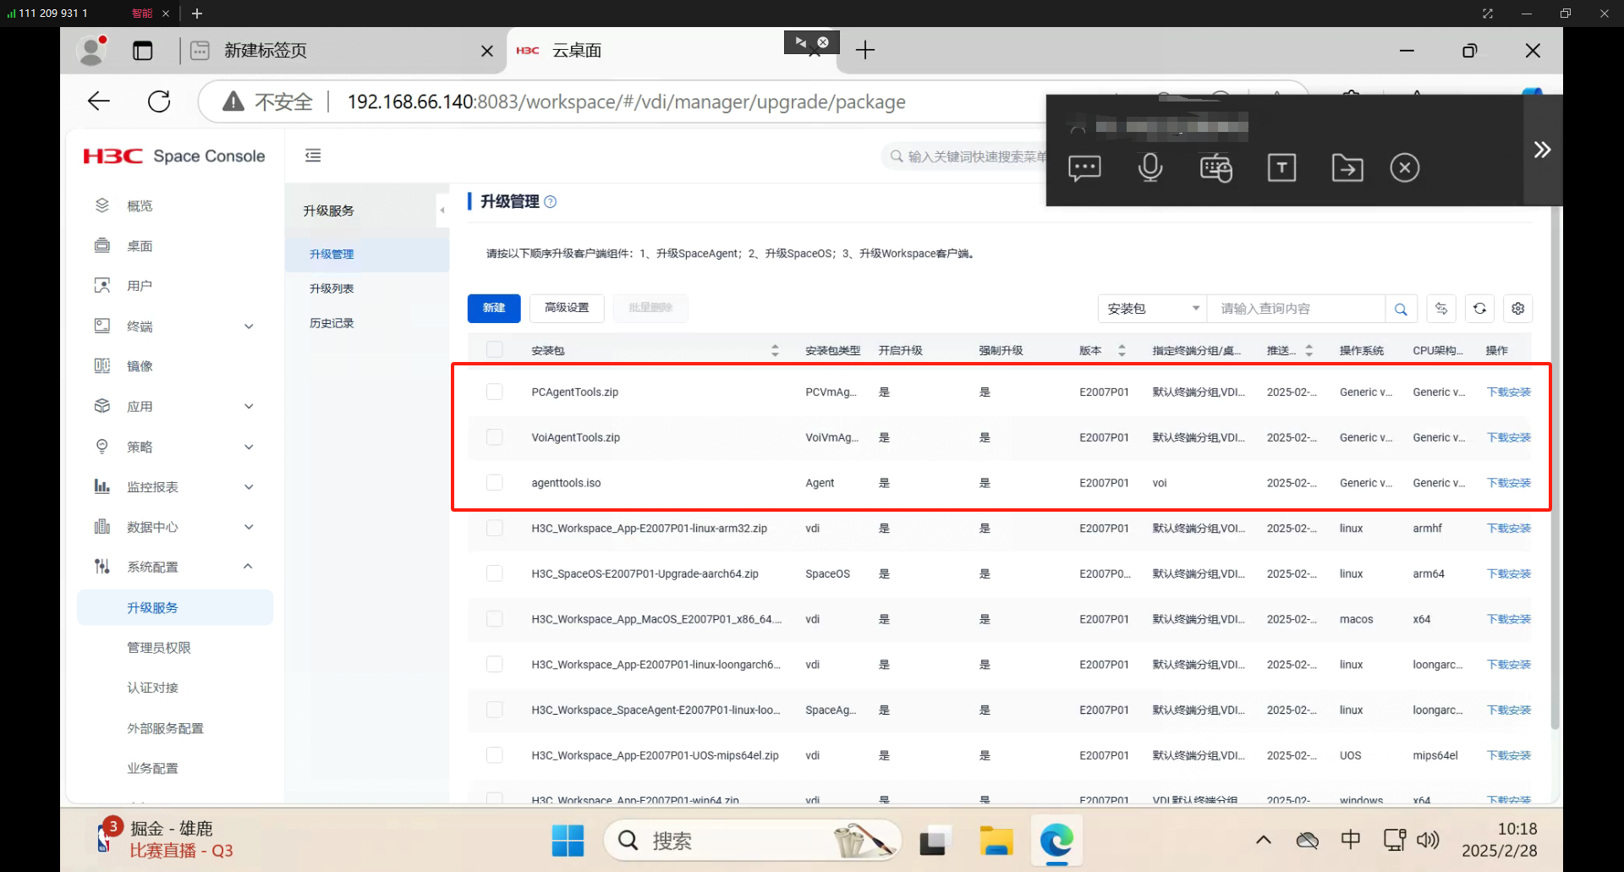Click the 请输入查询内容 search field

[1297, 309]
